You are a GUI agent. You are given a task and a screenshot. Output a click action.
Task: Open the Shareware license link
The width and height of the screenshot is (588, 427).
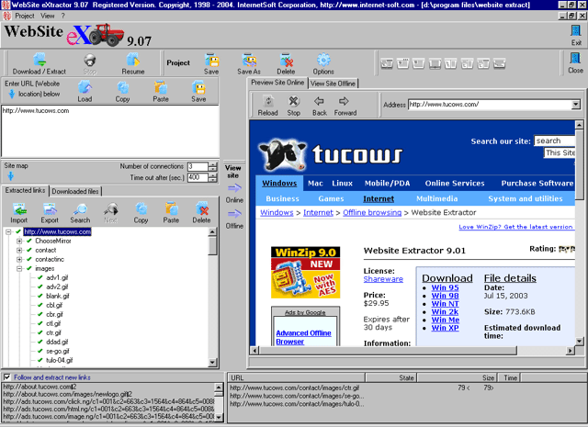(x=383, y=279)
